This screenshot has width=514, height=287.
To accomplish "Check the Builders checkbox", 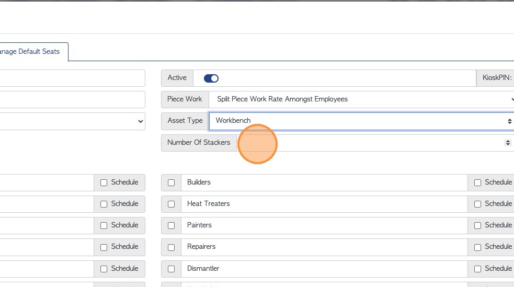I will 171,182.
